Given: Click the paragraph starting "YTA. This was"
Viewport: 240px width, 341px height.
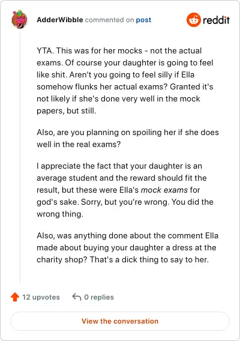Looking at the screenshot, I should [x=125, y=80].
